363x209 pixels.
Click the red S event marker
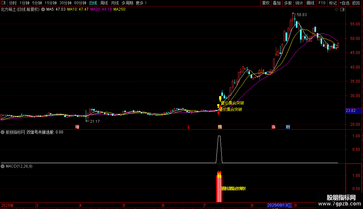[189, 127]
